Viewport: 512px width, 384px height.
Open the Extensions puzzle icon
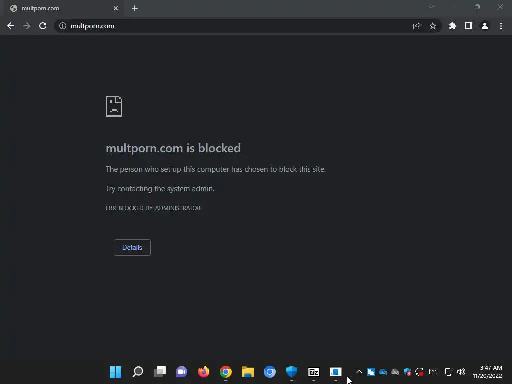click(452, 26)
